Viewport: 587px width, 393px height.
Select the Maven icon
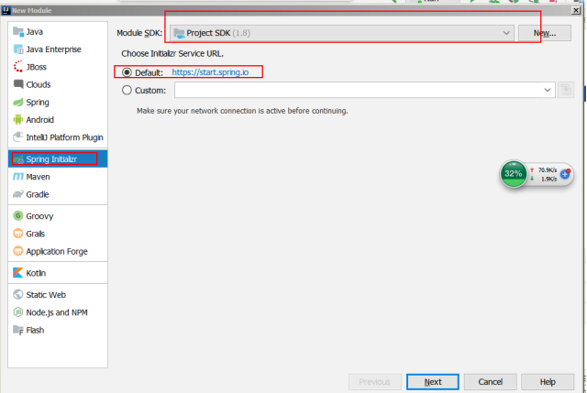tap(18, 177)
